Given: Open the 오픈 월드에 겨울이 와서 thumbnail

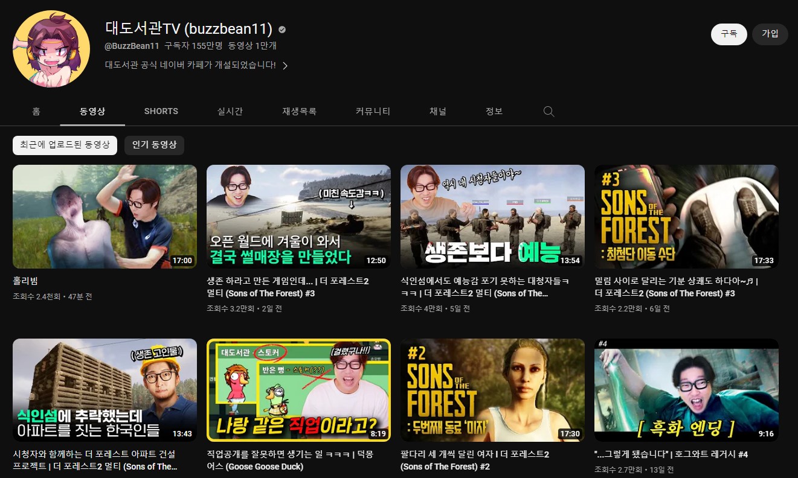Looking at the screenshot, I should [x=298, y=217].
